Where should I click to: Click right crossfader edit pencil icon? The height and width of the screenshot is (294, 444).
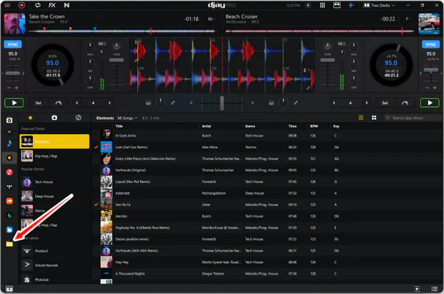[296, 103]
